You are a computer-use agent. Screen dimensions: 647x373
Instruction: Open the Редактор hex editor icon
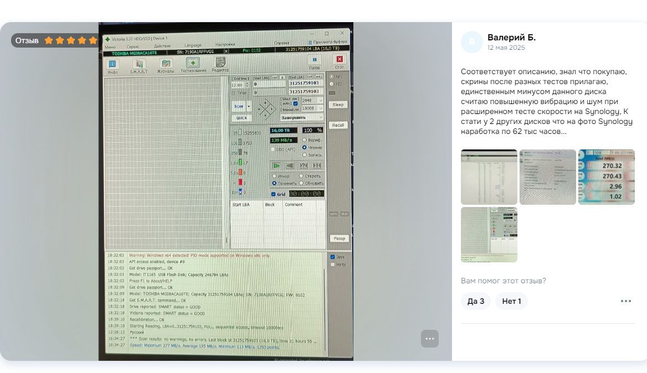click(220, 62)
